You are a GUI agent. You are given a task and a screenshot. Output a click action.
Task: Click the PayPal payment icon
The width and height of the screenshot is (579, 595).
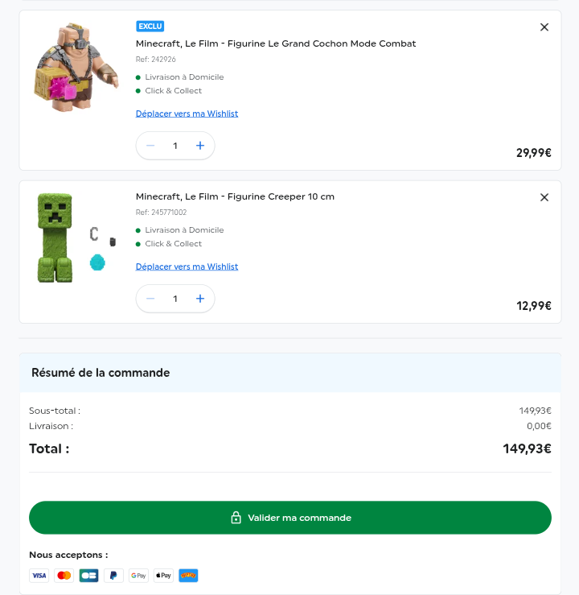[113, 576]
